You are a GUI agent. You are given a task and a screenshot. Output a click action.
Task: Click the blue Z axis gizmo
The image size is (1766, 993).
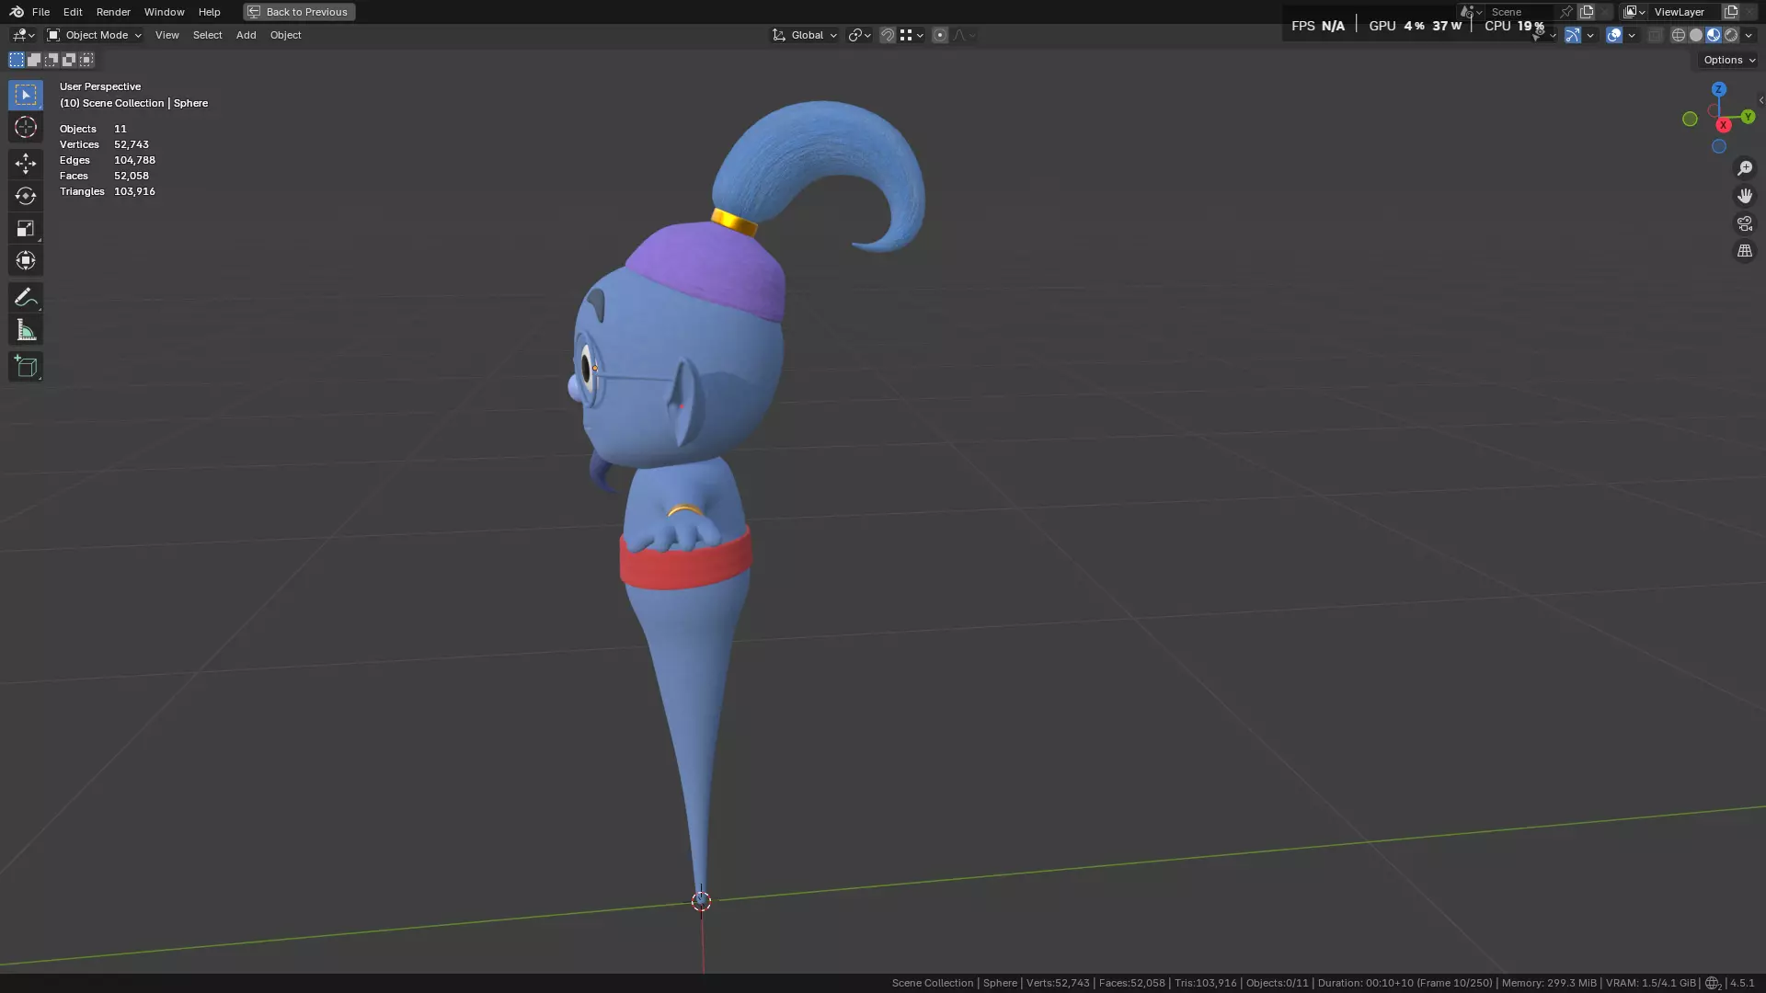tap(1718, 89)
